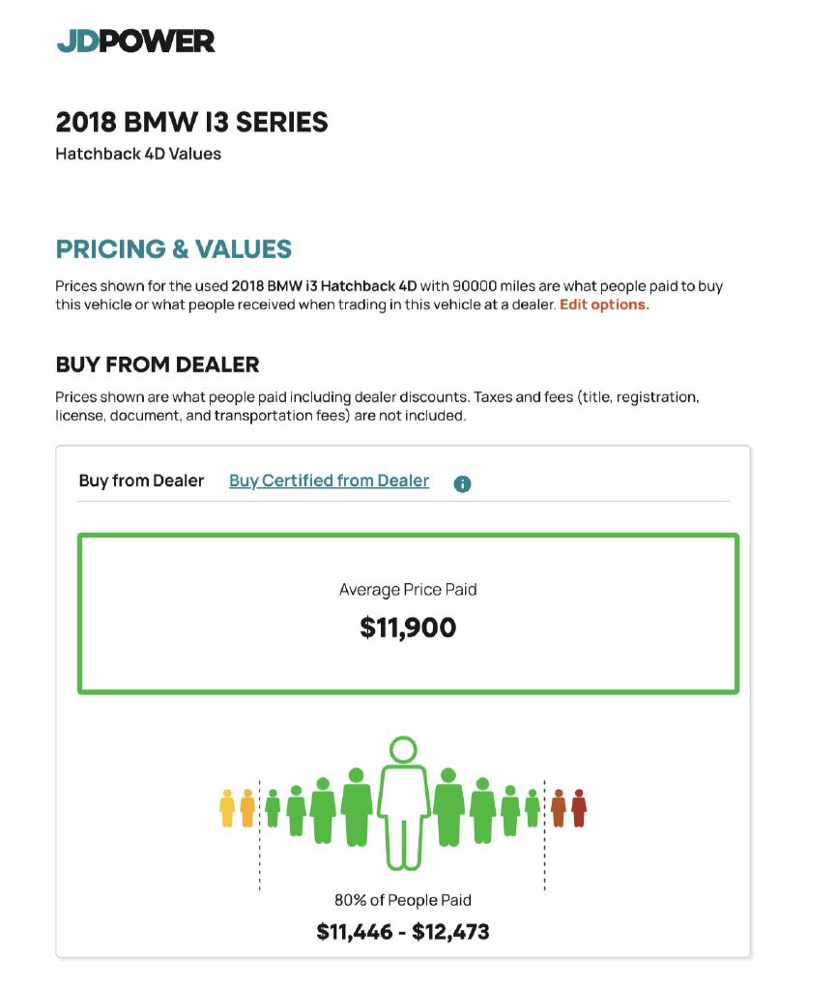Click the brown person figure near the right

pyautogui.click(x=559, y=807)
